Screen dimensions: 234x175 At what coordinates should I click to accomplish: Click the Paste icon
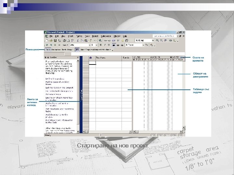coord(86,41)
